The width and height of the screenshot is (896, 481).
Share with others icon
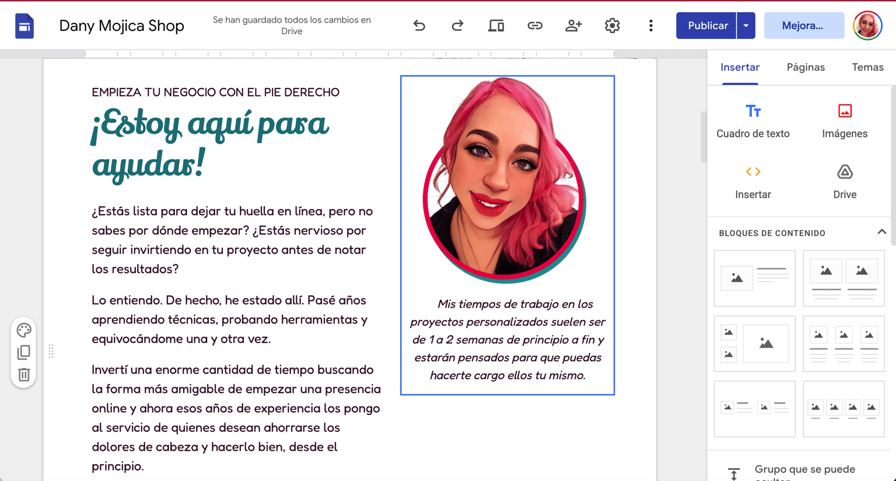pyautogui.click(x=573, y=26)
